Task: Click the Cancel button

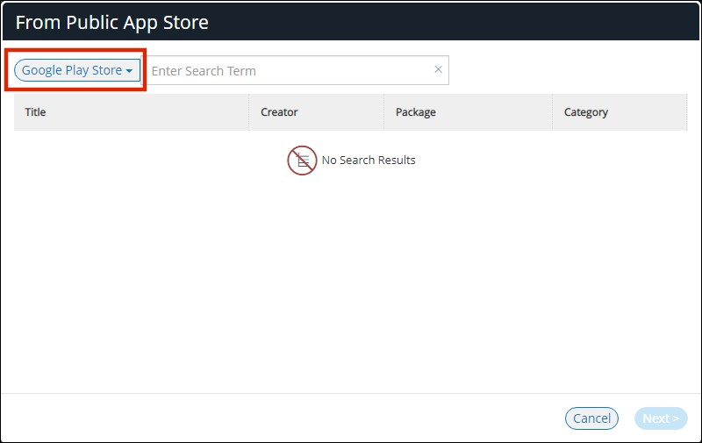Action: pos(591,418)
